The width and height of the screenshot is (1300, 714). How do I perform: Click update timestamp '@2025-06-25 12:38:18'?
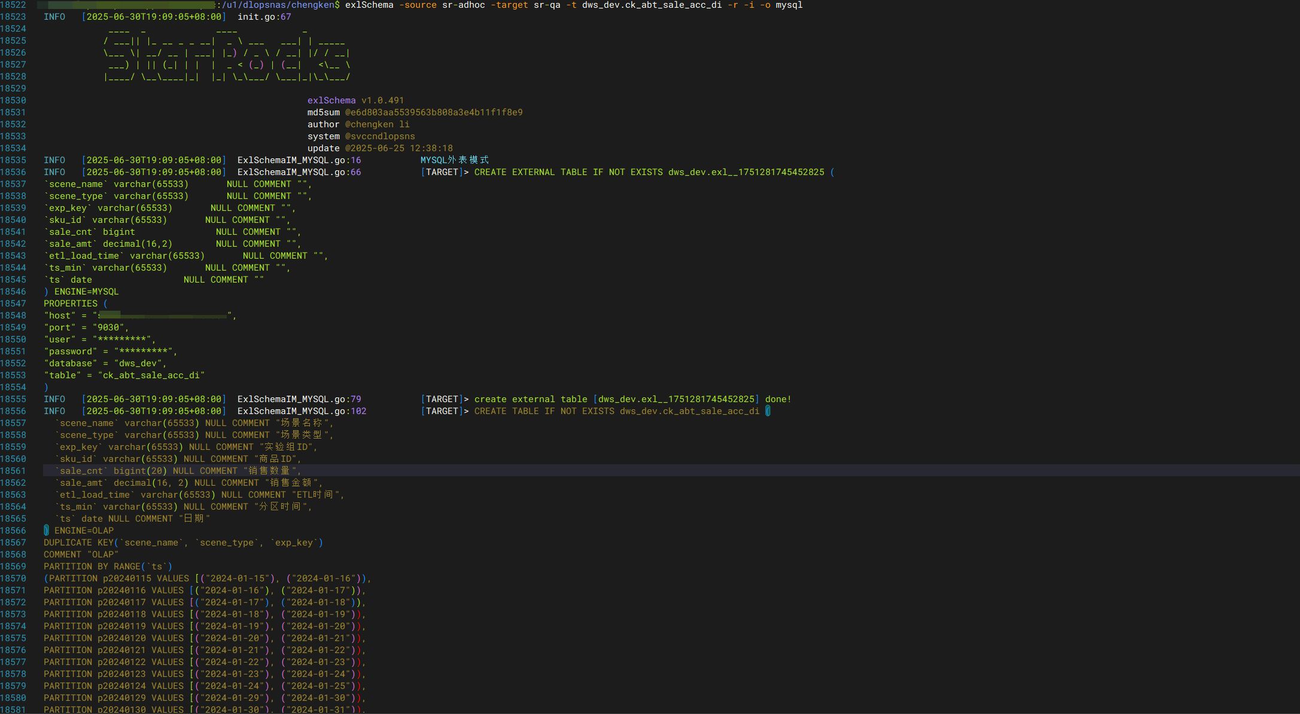point(399,148)
